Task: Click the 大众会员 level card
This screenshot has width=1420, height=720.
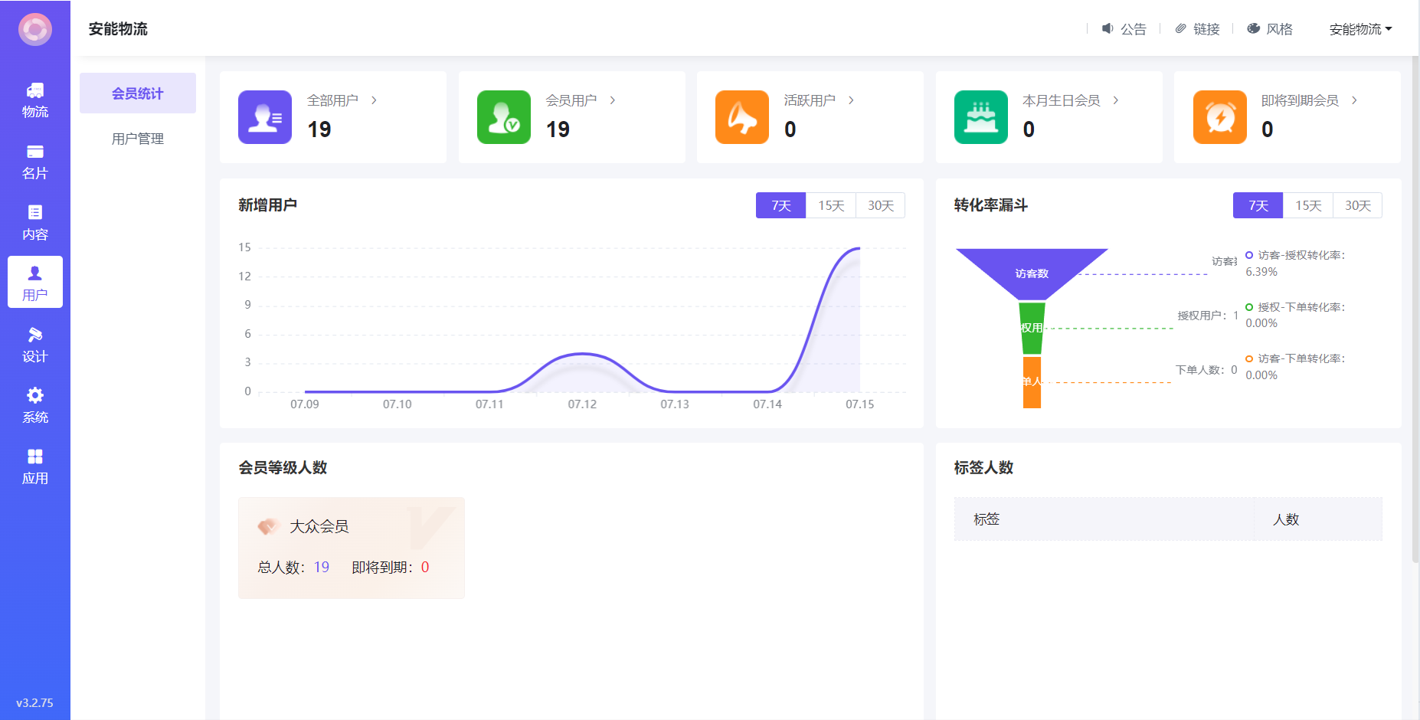Action: pyautogui.click(x=352, y=548)
